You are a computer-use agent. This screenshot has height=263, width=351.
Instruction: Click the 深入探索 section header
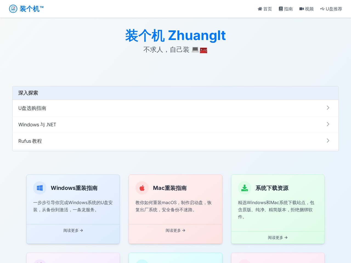(175, 93)
